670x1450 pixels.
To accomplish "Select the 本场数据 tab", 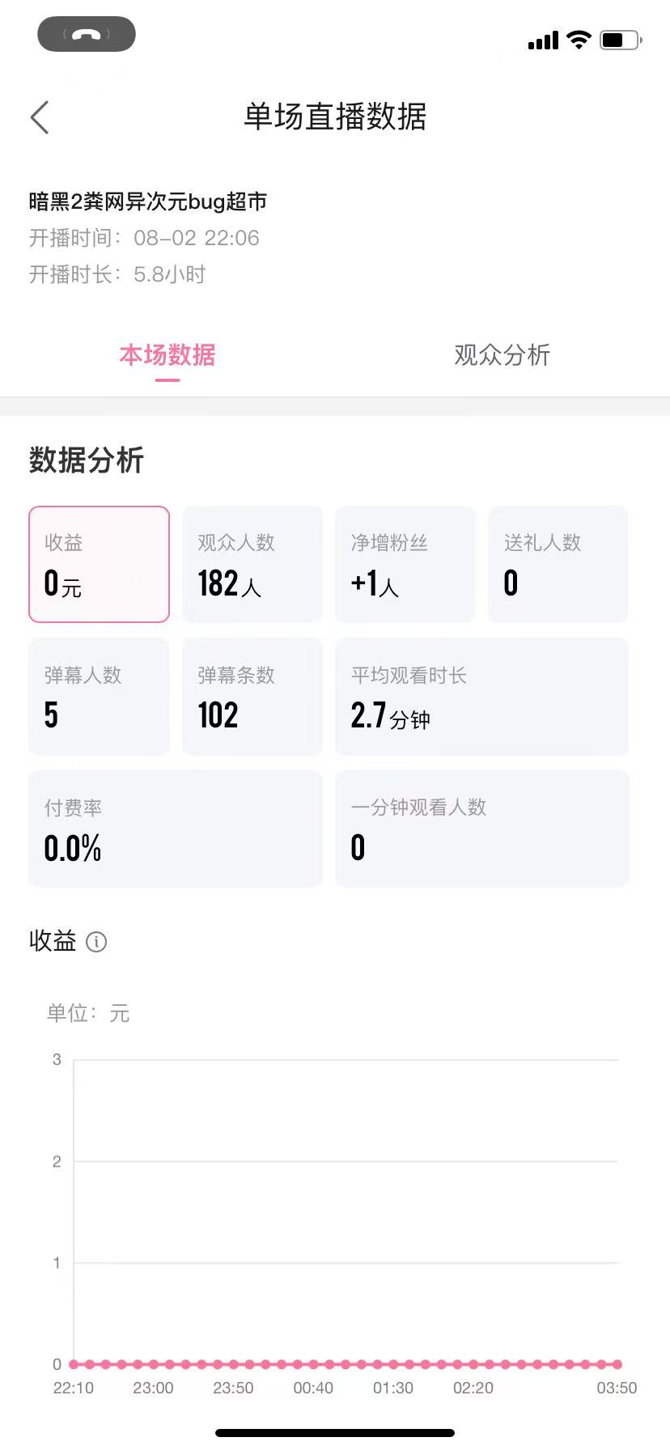I will point(167,354).
